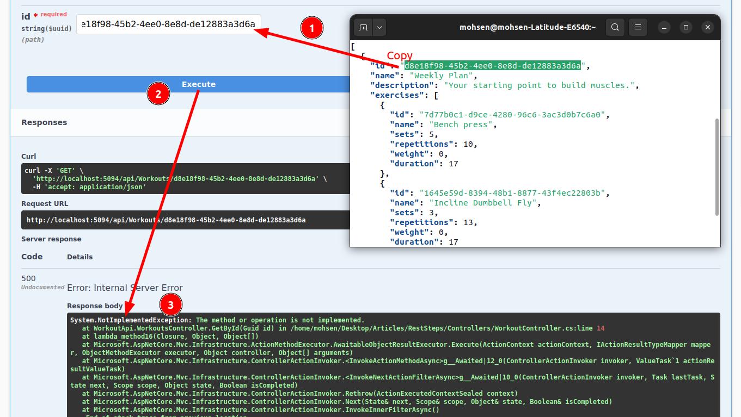Close the terminal window
Screen dimensions: 741x417
tap(707, 27)
